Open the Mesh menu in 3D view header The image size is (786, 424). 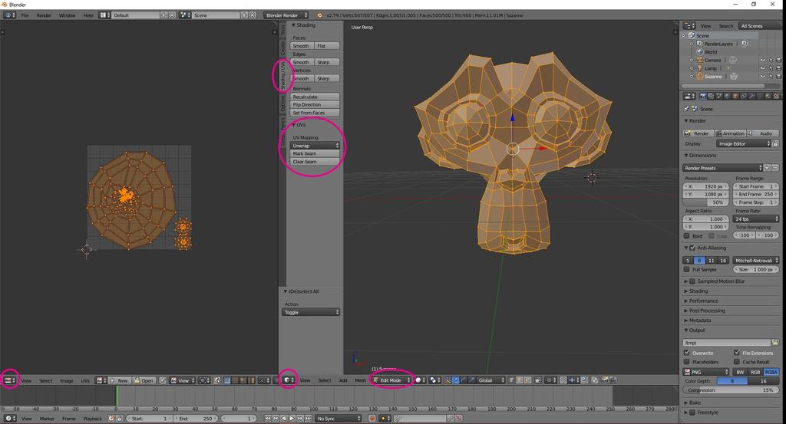pyautogui.click(x=360, y=381)
